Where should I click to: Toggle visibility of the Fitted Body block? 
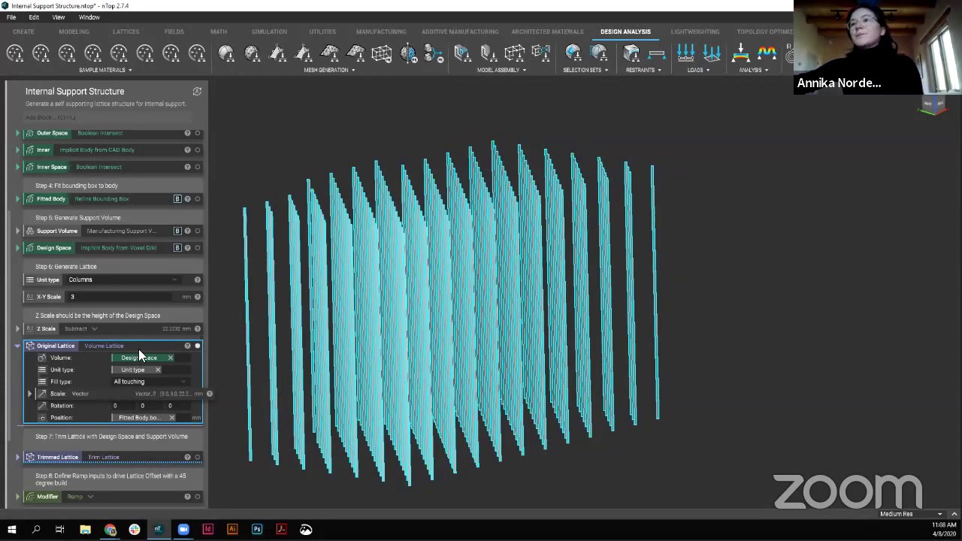(198, 199)
